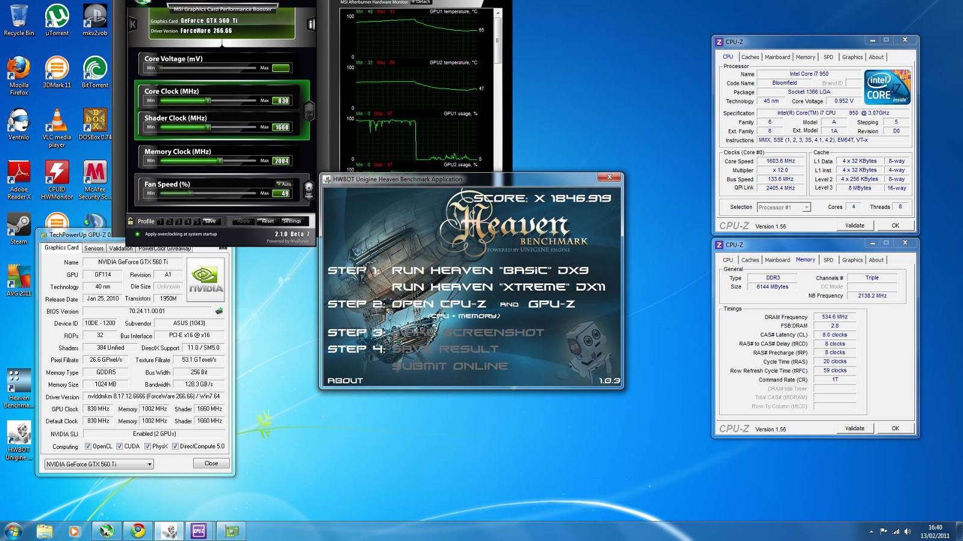Click the Hardware Monitor vertical scrollbar
963x541 pixels.
(498, 41)
